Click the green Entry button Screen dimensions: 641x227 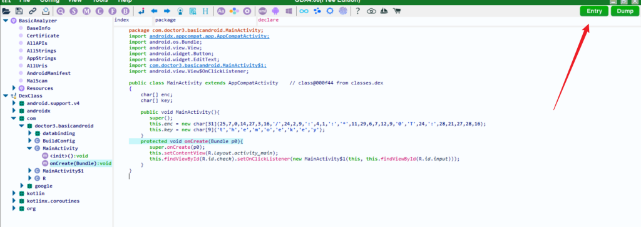594,11
